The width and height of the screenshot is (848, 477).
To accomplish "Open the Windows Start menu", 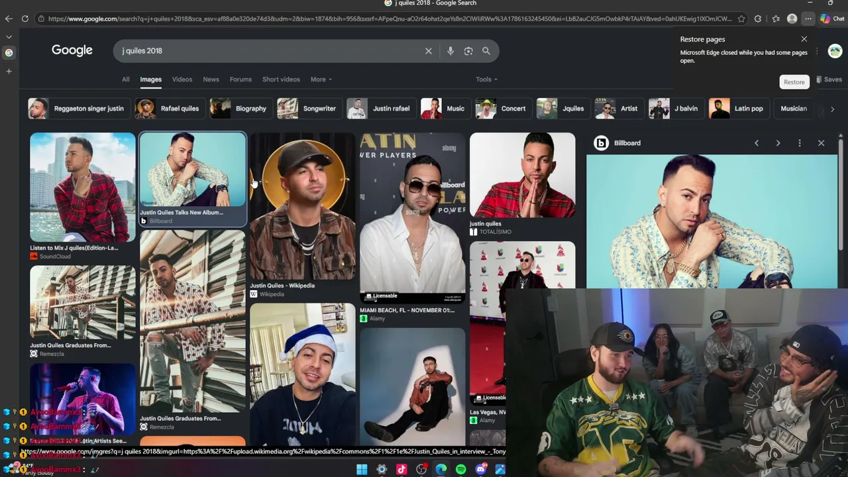I will [362, 470].
